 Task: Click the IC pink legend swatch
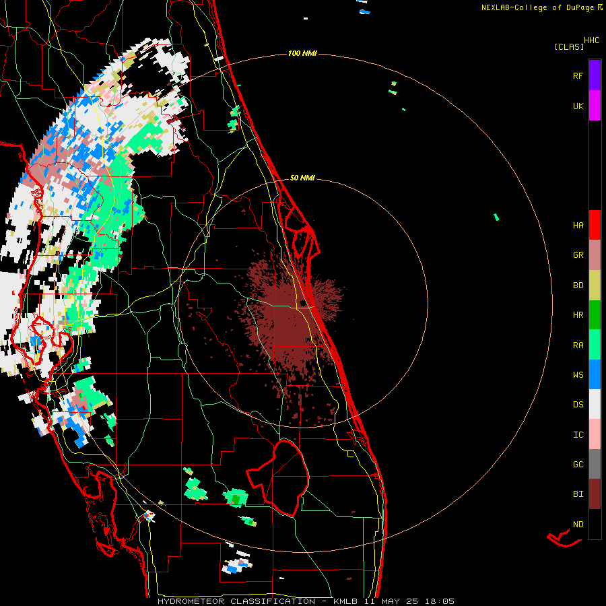[595, 434]
